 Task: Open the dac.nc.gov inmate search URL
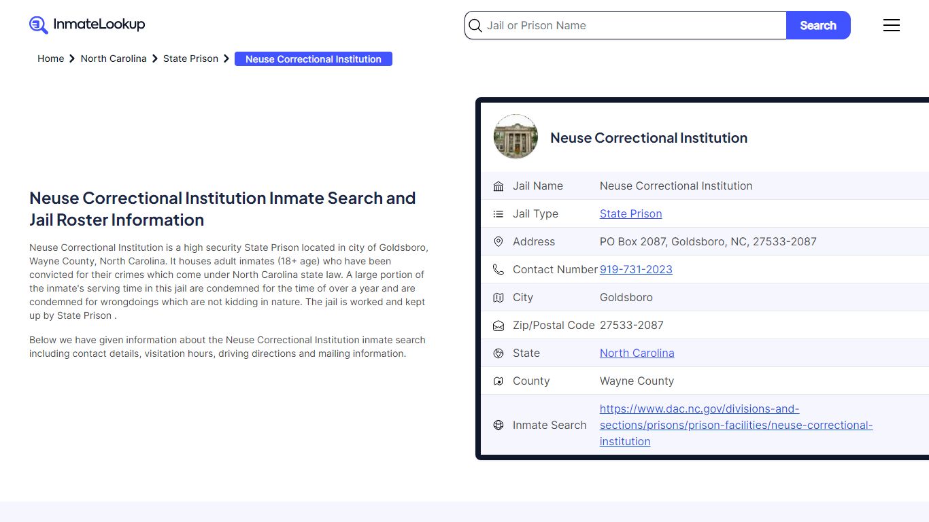tap(736, 425)
